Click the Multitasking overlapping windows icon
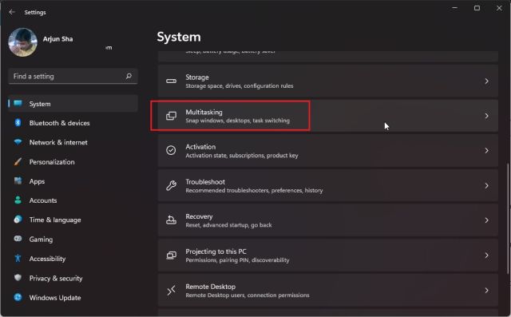Viewport: 511px width, 317px height. [x=171, y=116]
